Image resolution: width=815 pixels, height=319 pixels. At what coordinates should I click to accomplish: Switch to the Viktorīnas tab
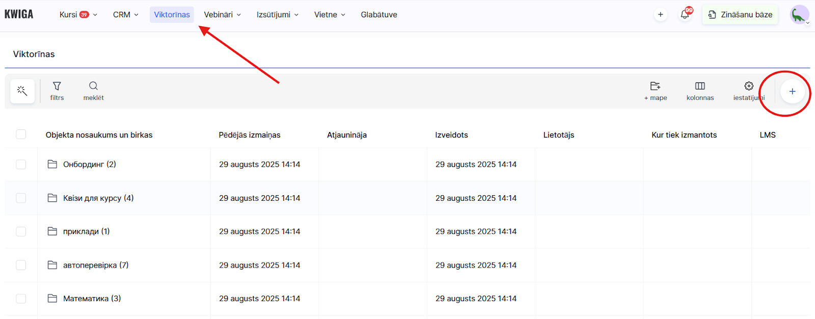tap(172, 15)
